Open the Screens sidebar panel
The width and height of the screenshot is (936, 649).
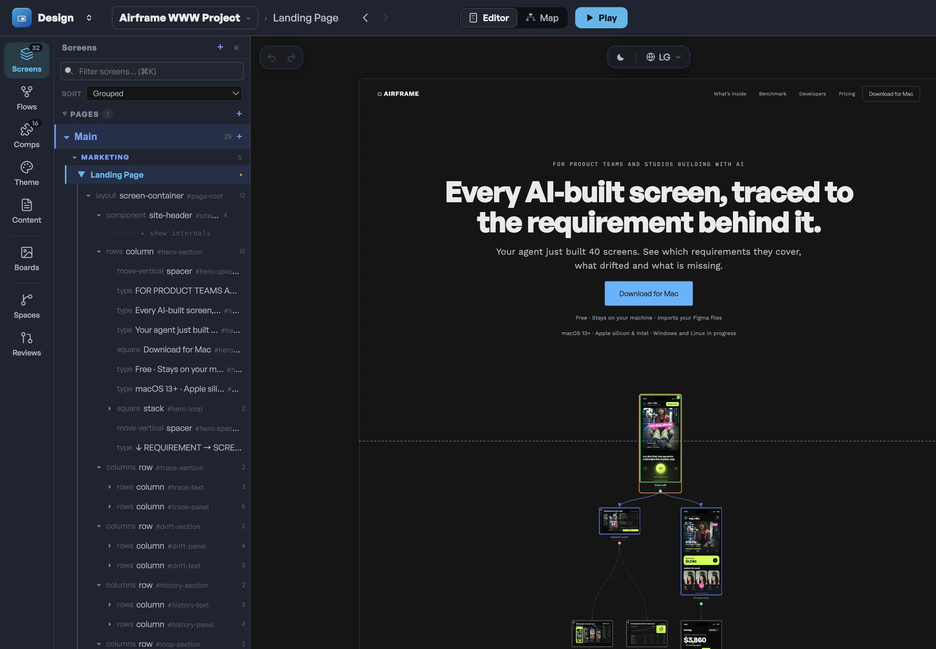click(x=26, y=60)
